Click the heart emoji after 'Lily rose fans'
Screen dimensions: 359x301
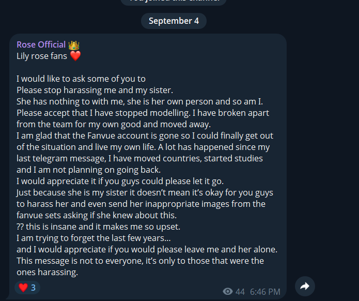coord(75,56)
